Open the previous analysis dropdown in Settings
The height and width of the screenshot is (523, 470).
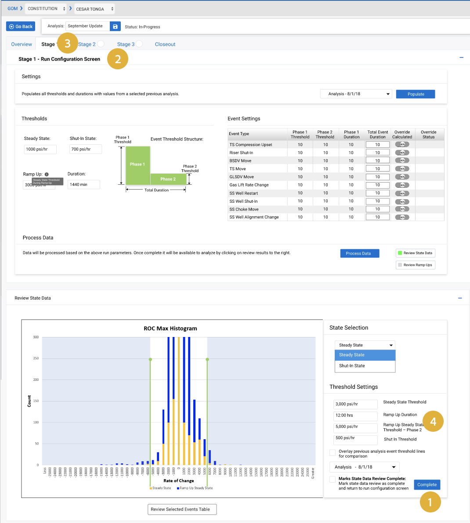[356, 94]
